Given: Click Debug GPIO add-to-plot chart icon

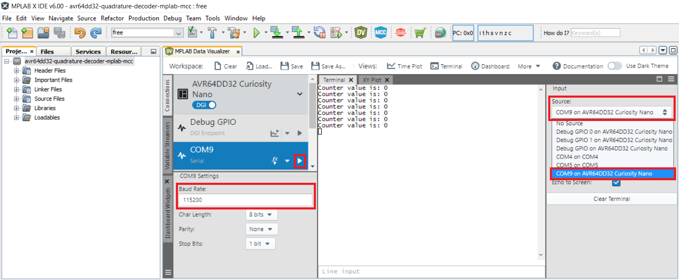Looking at the screenshot, I should [x=275, y=133].
